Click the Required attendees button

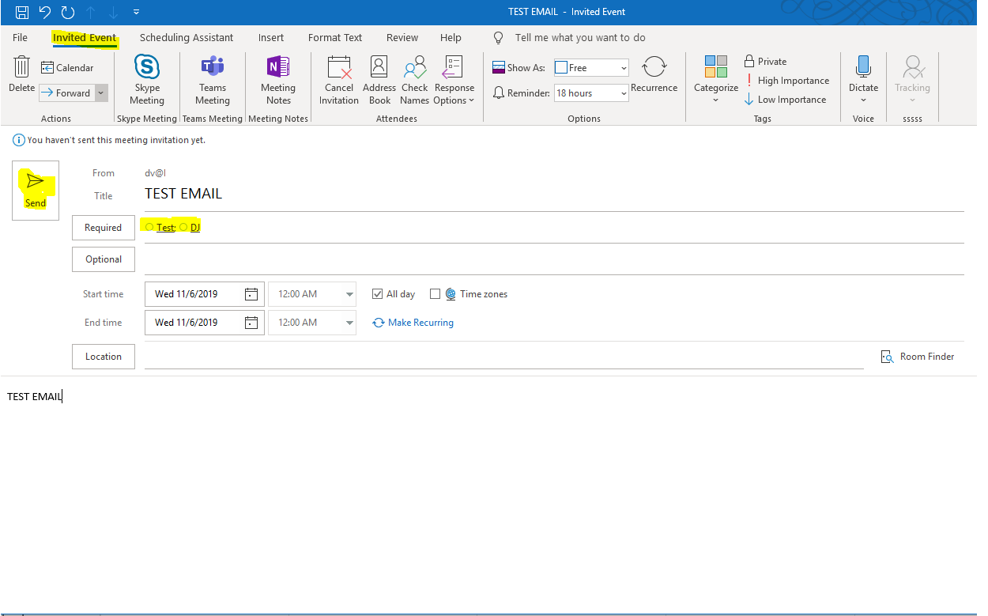point(104,228)
